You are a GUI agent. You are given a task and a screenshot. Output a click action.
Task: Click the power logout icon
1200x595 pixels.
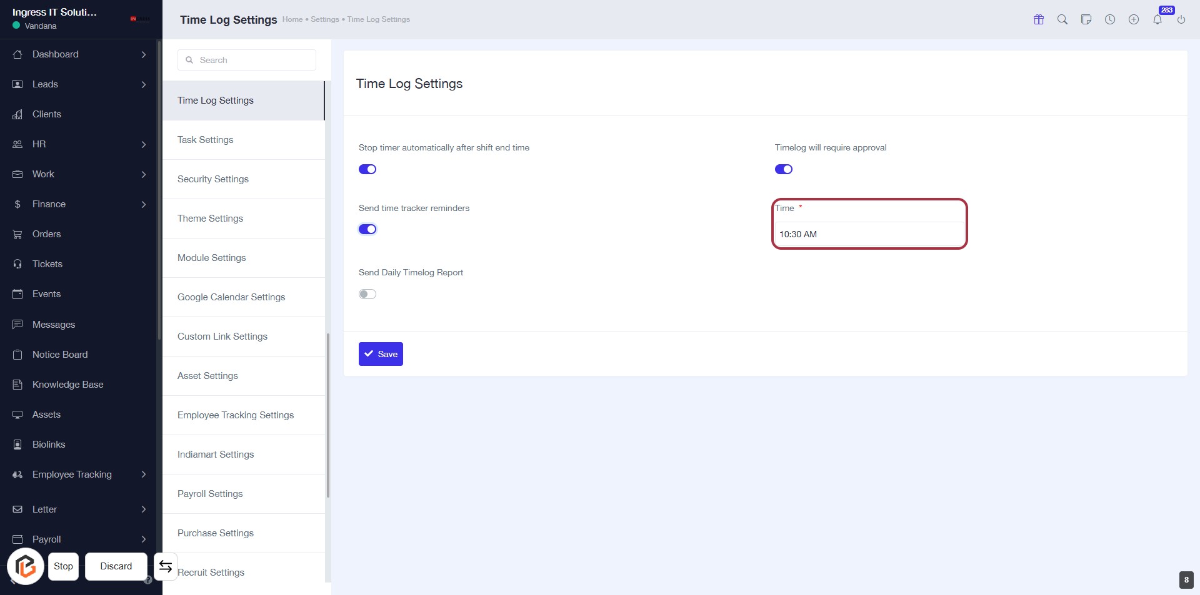1181,19
